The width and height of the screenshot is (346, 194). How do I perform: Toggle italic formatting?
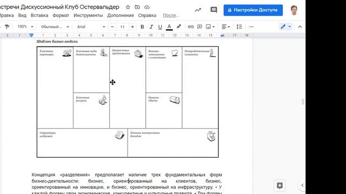tap(151, 27)
